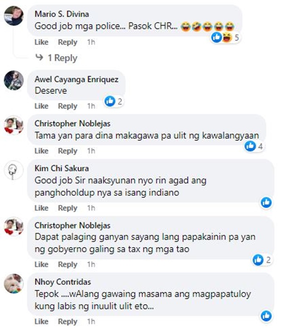
Task: Reply to Kim Chi Sakura's comment
Action: point(68,208)
